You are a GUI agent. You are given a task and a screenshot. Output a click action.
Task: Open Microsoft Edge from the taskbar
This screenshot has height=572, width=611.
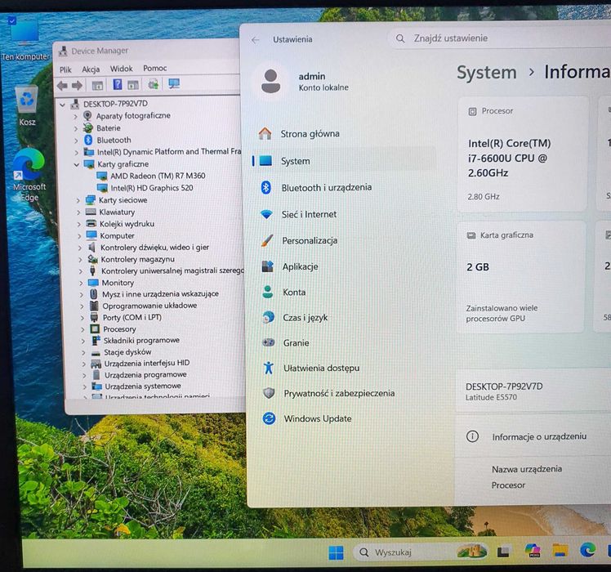[587, 550]
